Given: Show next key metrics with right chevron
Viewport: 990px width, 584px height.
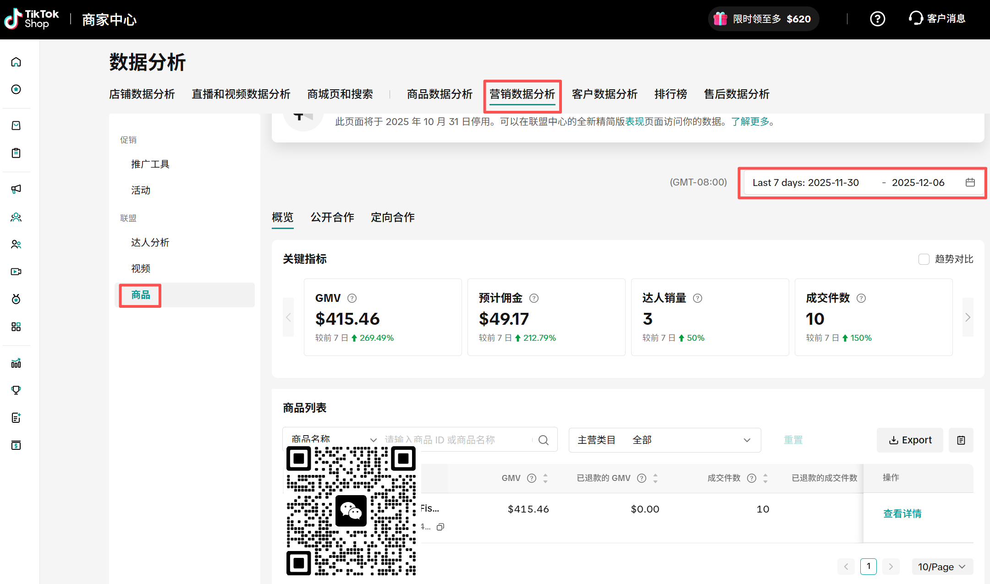Looking at the screenshot, I should coord(968,317).
